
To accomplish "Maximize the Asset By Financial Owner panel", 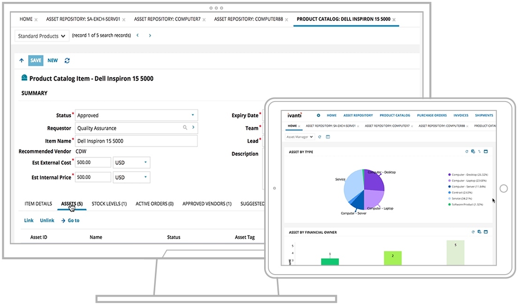I will (x=486, y=232).
